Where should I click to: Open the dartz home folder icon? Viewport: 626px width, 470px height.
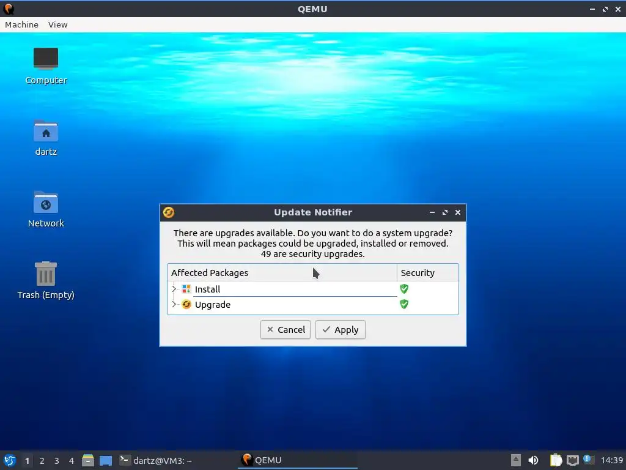click(46, 138)
